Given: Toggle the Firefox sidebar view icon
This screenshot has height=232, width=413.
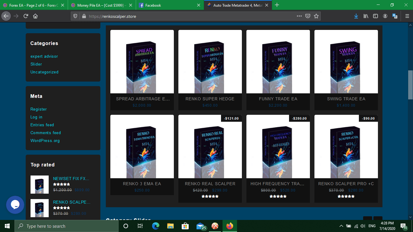Looking at the screenshot, I should click(x=376, y=16).
